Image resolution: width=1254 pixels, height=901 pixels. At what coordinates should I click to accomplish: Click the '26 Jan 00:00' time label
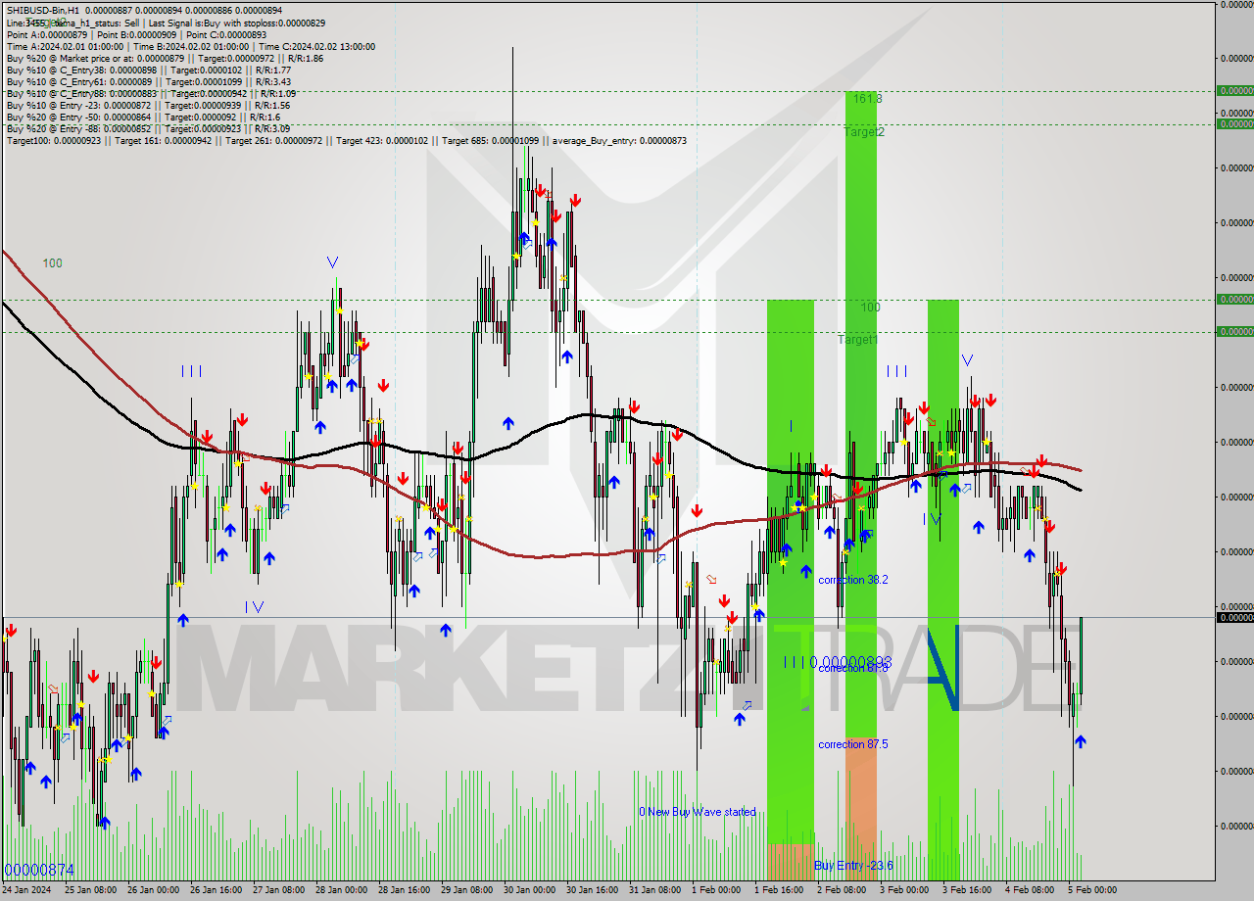pyautogui.click(x=154, y=890)
